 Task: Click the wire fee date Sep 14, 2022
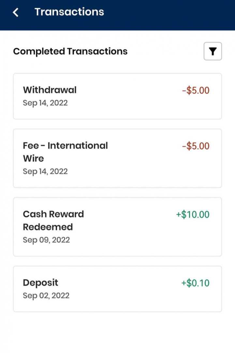pyautogui.click(x=45, y=172)
